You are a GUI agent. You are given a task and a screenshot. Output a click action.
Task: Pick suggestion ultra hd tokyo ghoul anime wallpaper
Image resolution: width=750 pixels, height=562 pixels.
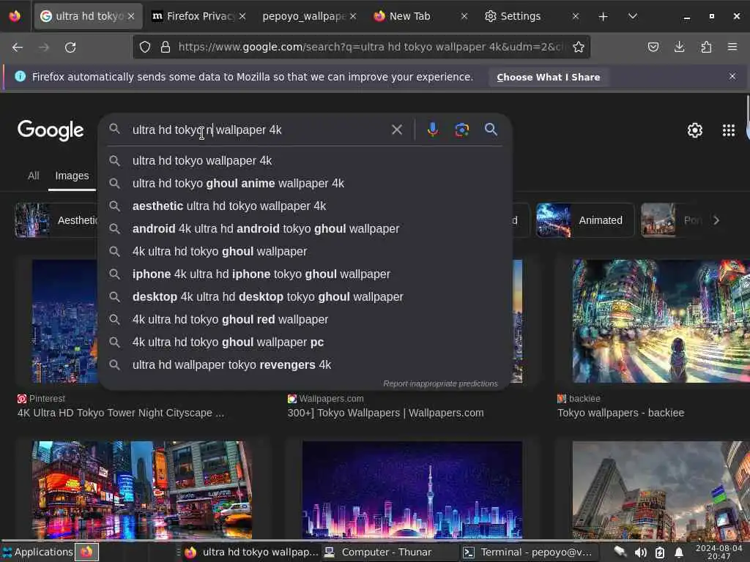tap(305, 183)
